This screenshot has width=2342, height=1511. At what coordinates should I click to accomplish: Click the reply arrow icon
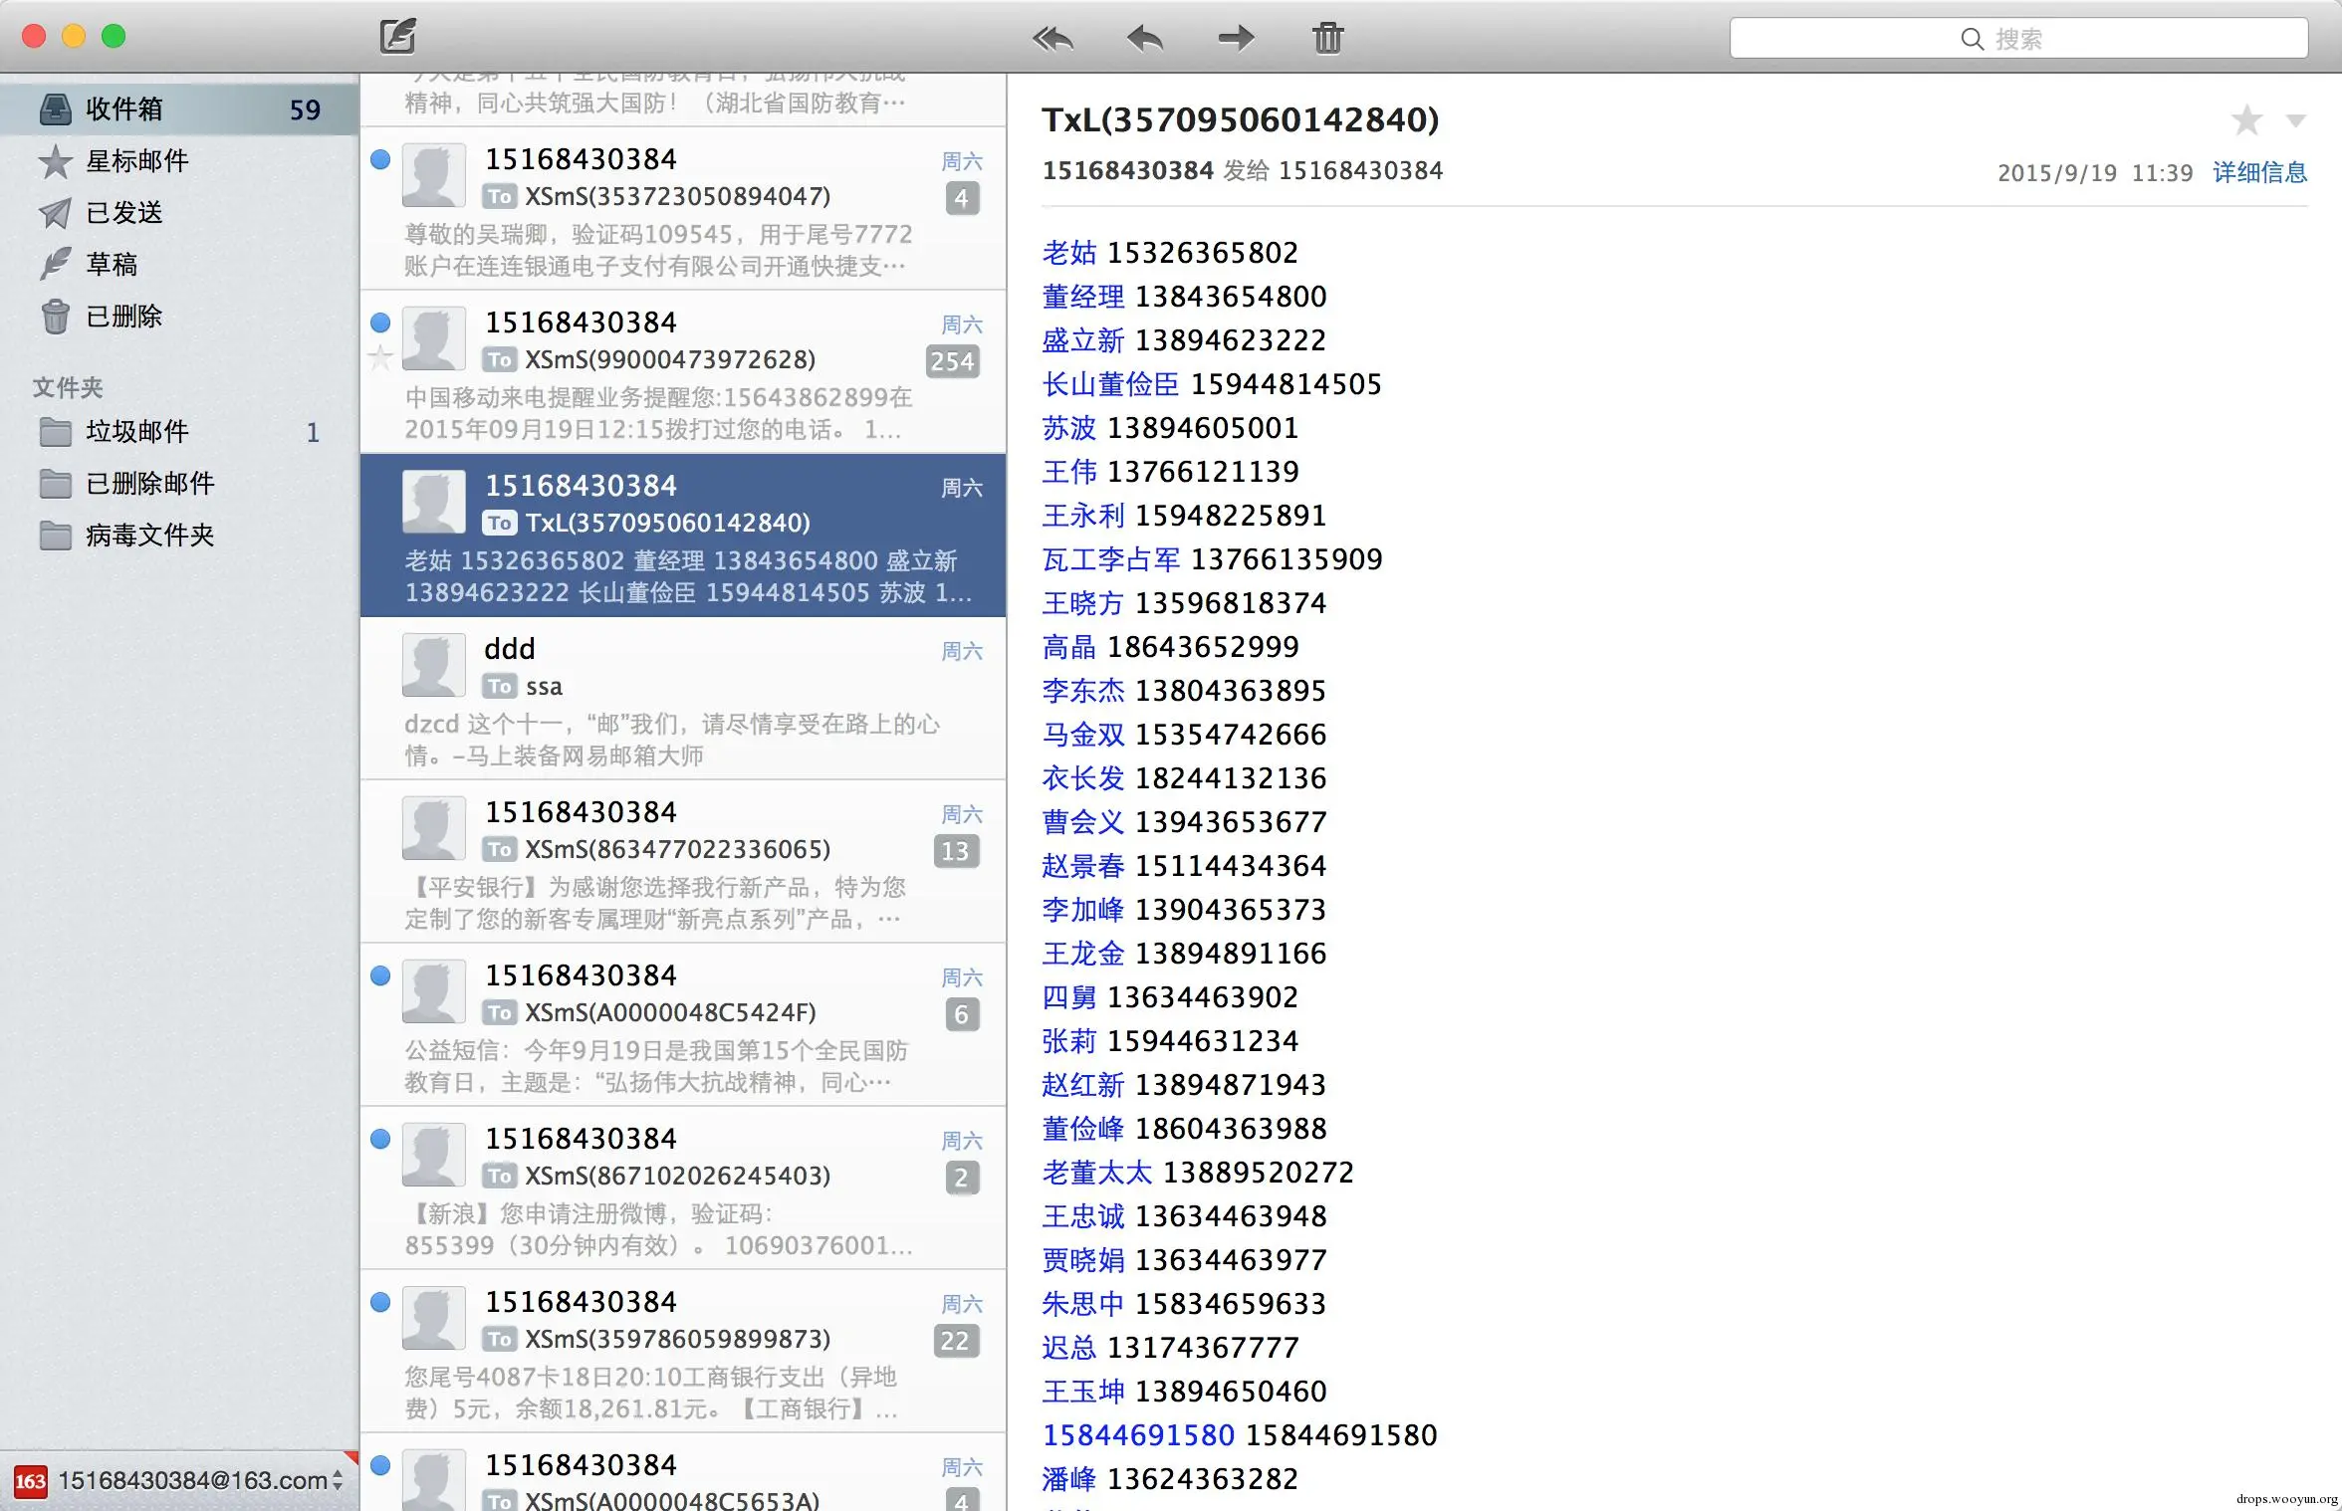coord(1144,39)
